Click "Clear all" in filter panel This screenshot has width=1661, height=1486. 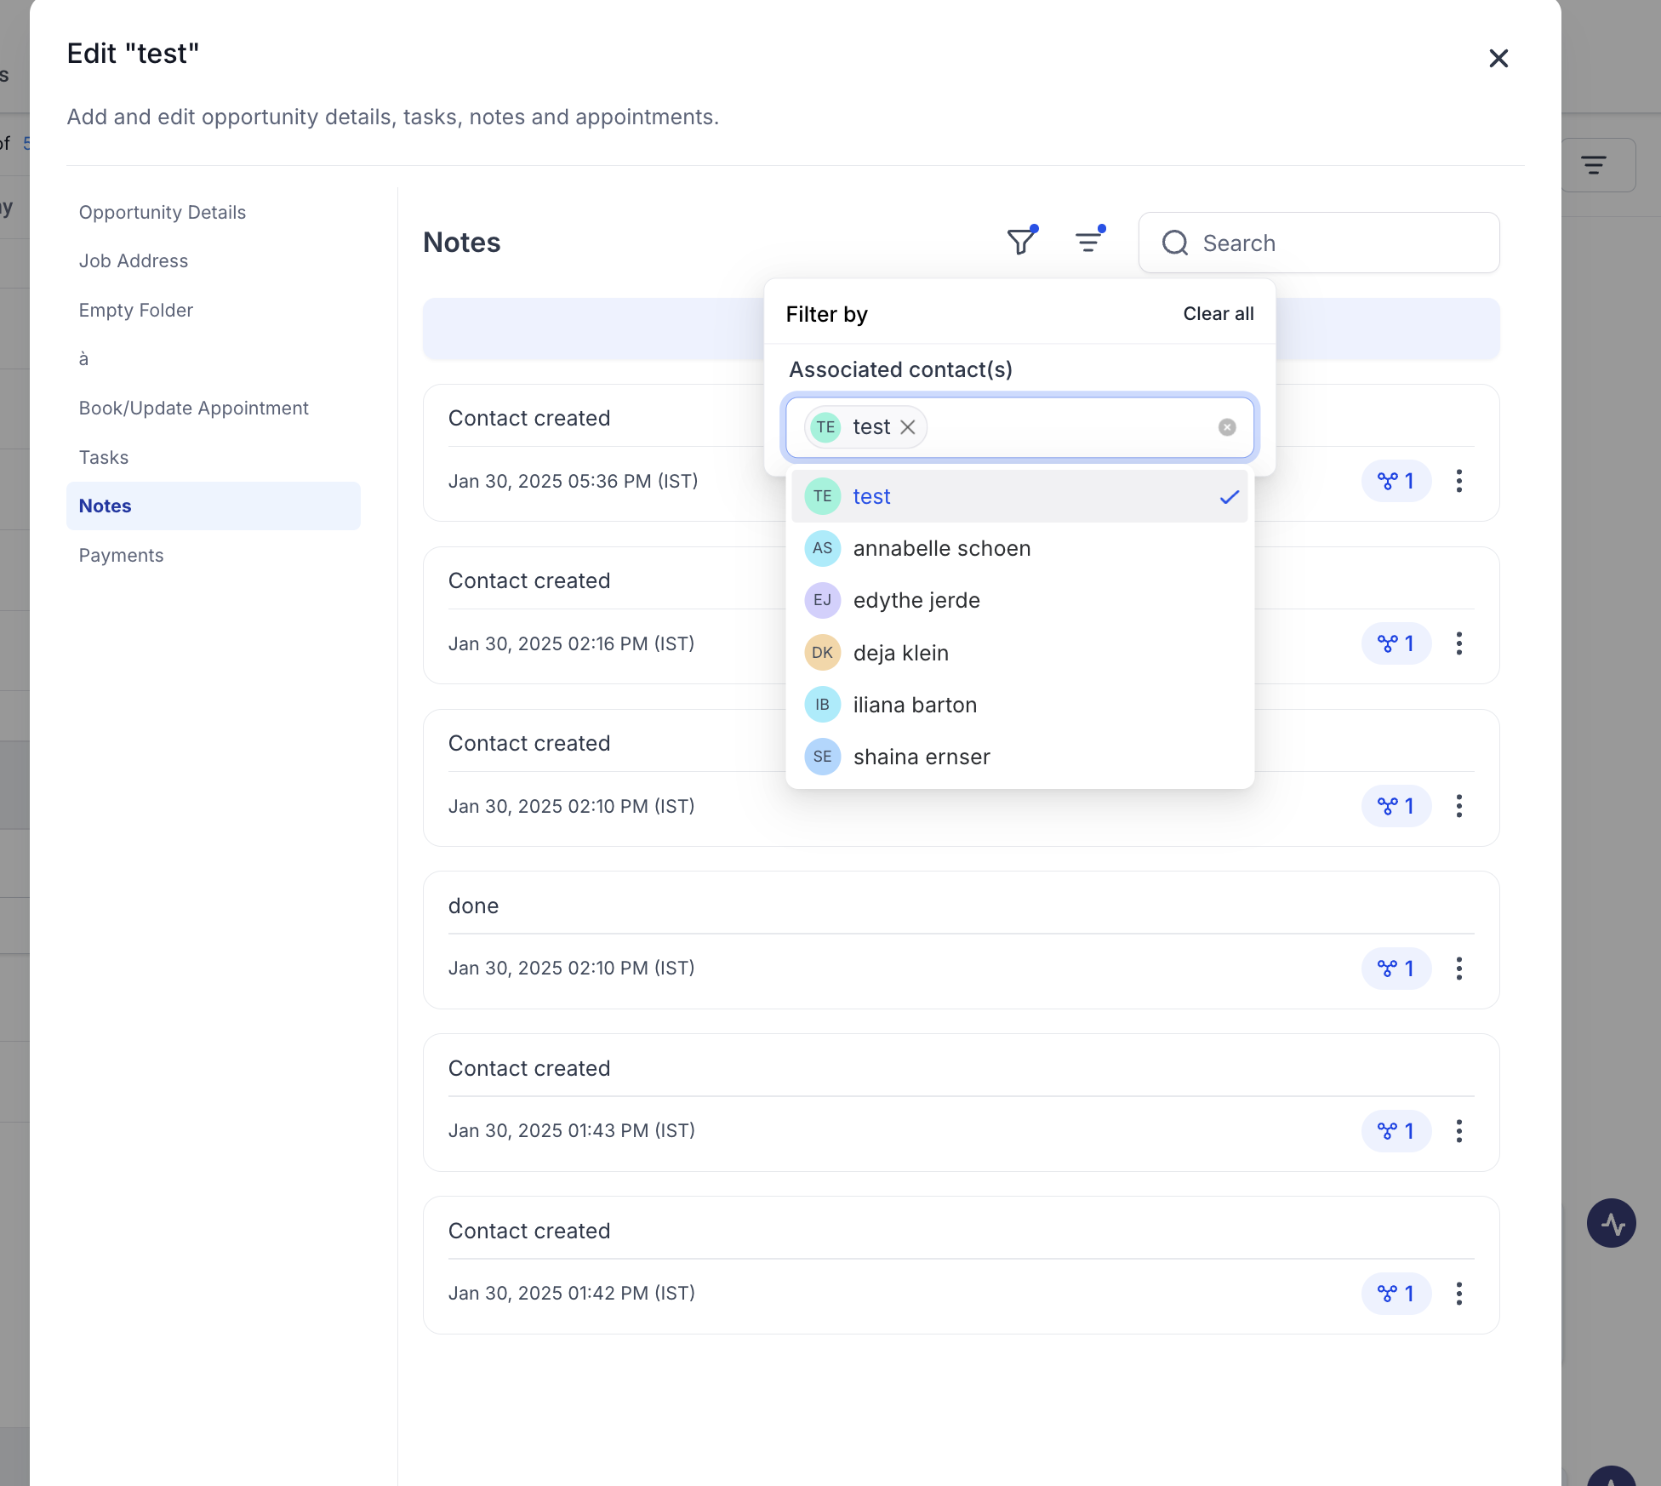click(1218, 314)
